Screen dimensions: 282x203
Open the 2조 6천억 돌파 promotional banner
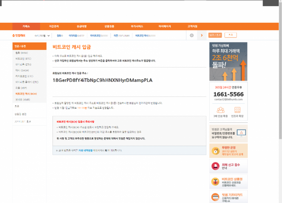228,62
